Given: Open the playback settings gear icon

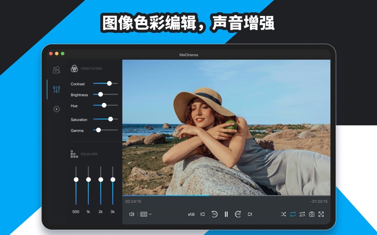Looking at the screenshot, I should 56,109.
